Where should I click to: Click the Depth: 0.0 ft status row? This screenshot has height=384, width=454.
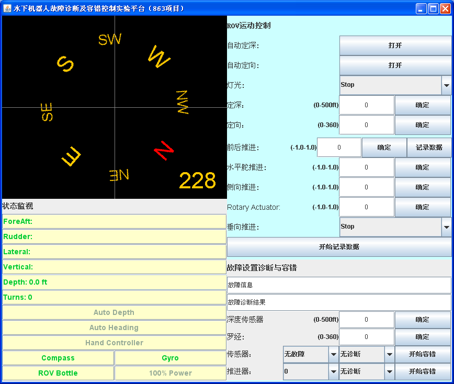(x=114, y=282)
